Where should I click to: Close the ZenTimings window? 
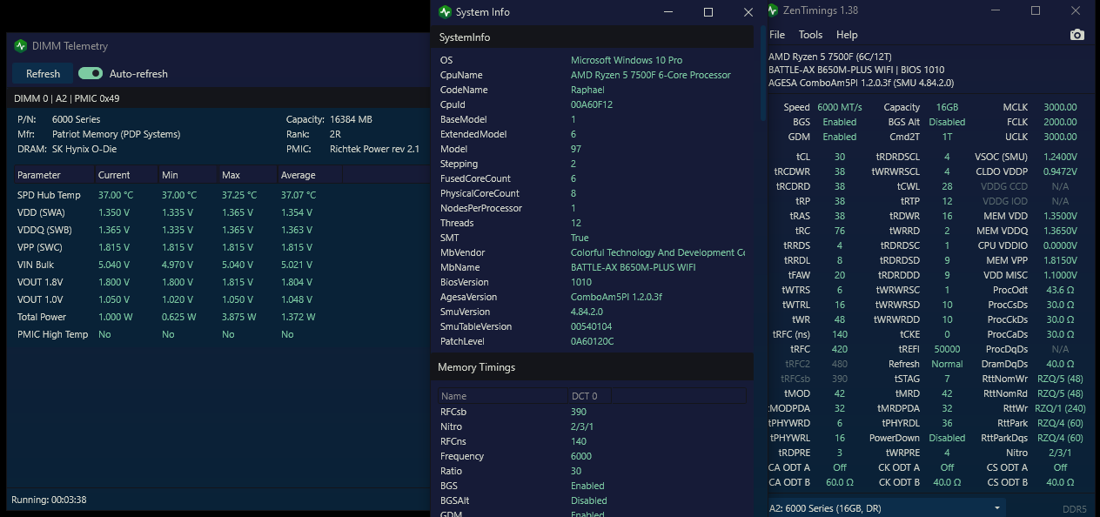tap(1077, 10)
